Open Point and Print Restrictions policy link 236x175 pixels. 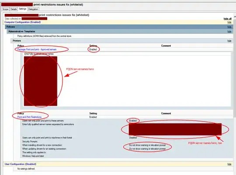click(29, 117)
